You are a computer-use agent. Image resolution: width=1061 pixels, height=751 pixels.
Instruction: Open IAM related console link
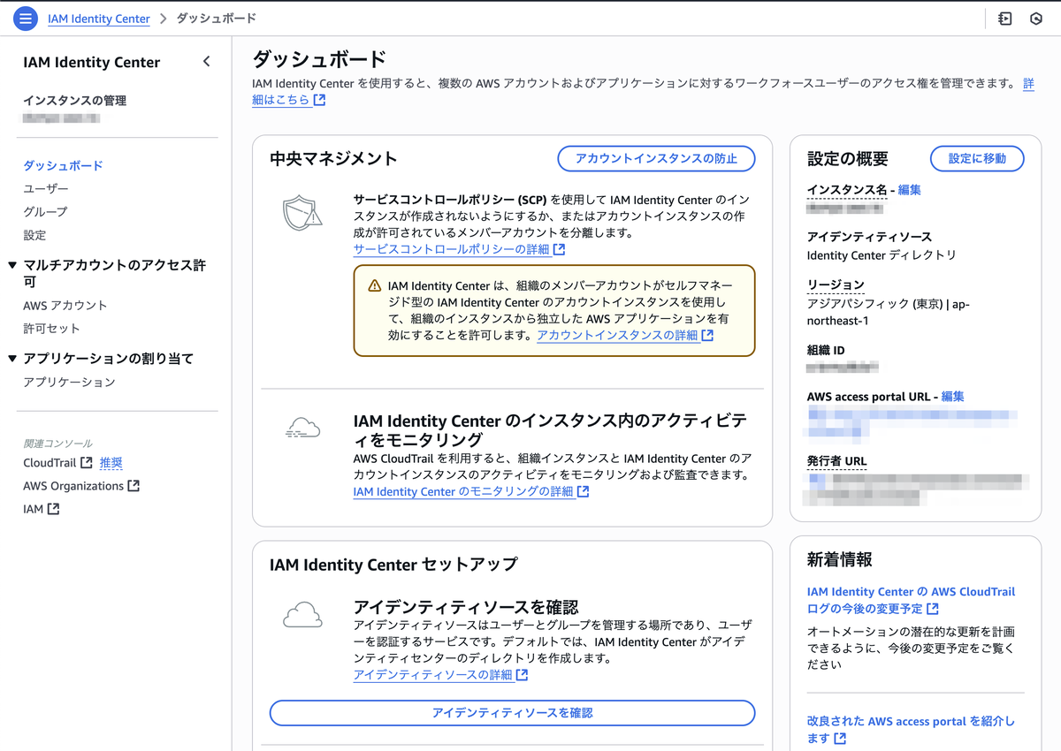pyautogui.click(x=34, y=509)
